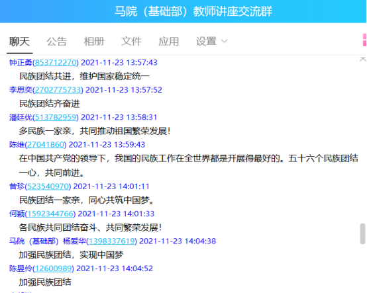Image resolution: width=367 pixels, height=293 pixels.
Task: Click the pink icon at right edge
Action: pyautogui.click(x=364, y=40)
